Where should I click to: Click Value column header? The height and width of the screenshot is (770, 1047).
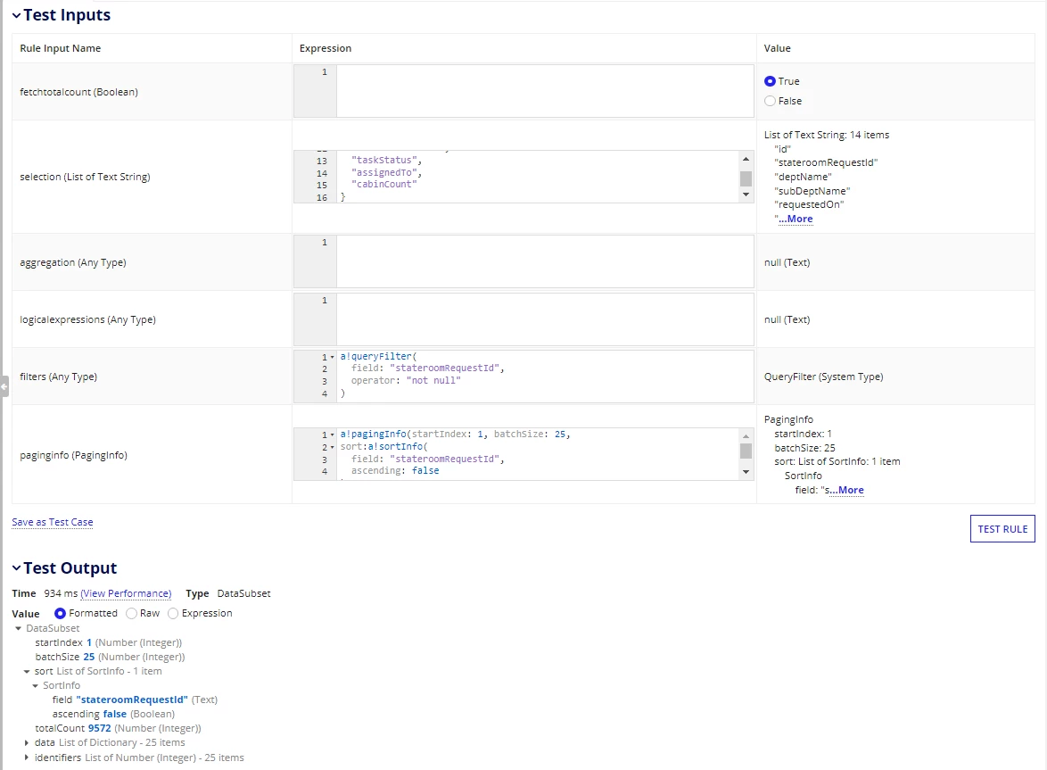(x=778, y=48)
